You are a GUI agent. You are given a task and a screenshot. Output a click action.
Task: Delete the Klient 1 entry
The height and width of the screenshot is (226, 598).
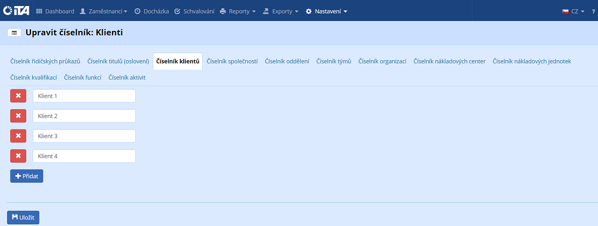click(18, 96)
